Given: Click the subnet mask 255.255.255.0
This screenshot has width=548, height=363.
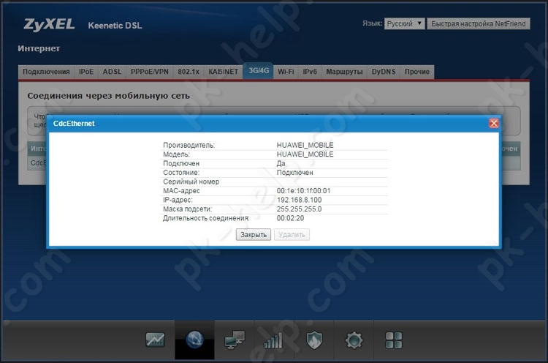Looking at the screenshot, I should [299, 209].
